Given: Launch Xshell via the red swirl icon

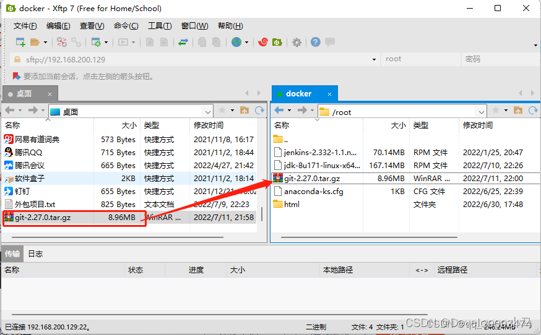Looking at the screenshot, I should (x=263, y=42).
